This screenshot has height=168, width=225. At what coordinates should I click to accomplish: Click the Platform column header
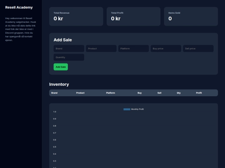pyautogui.click(x=110, y=93)
